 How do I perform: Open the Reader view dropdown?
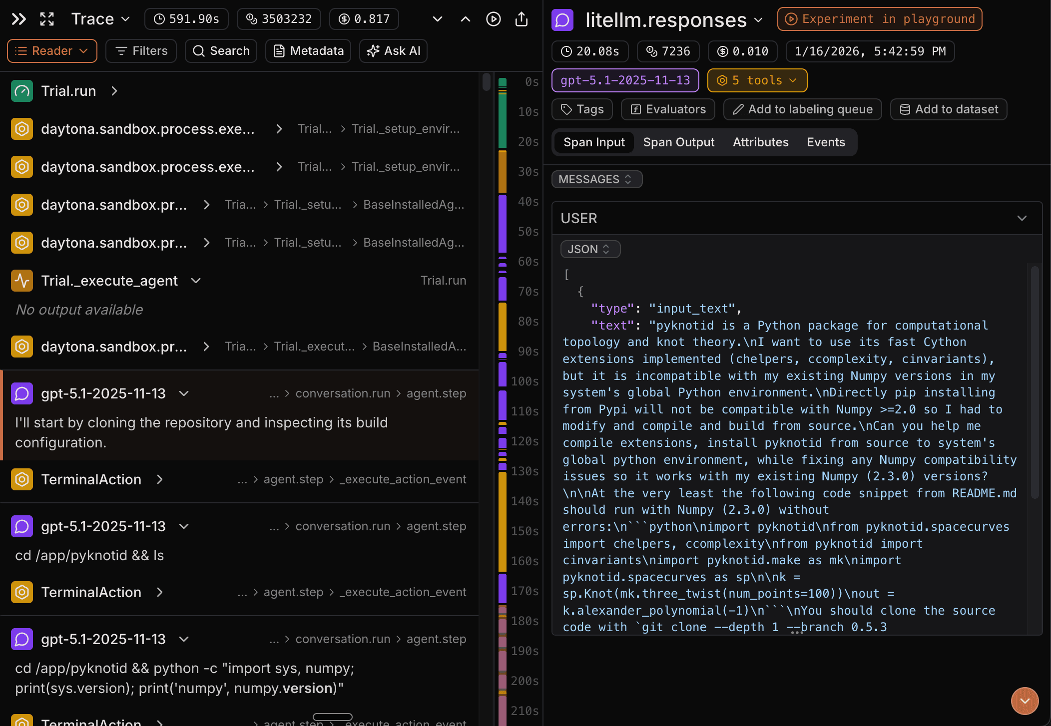click(51, 50)
